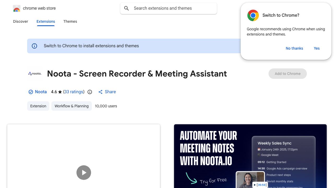Click the 4.6 star rating value
The image size is (334, 188).
point(54,92)
